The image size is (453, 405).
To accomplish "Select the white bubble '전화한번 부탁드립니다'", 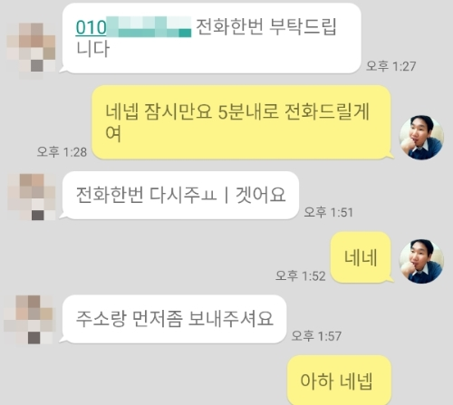I will [x=210, y=38].
